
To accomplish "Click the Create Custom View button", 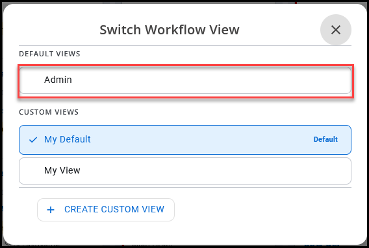I will pos(106,210).
